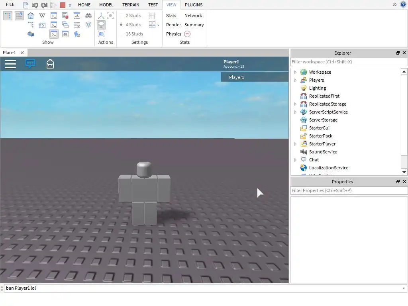Image resolution: width=408 pixels, height=306 pixels.
Task: Toggle the Render stats overlay
Action: click(x=173, y=25)
